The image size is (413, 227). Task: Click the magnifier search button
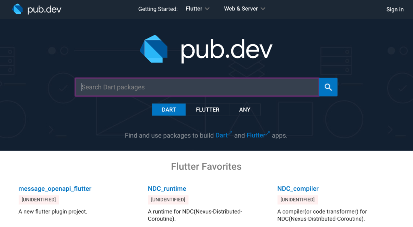pyautogui.click(x=328, y=87)
